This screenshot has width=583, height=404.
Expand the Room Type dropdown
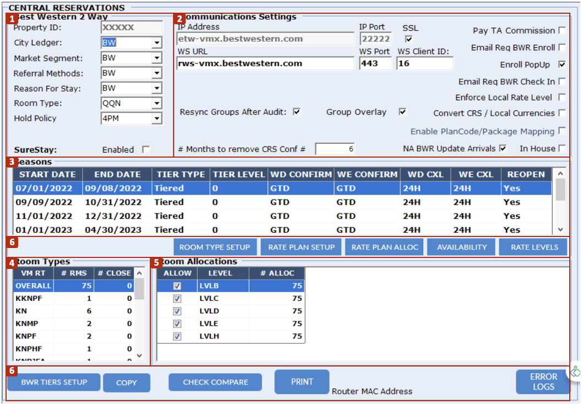point(157,103)
